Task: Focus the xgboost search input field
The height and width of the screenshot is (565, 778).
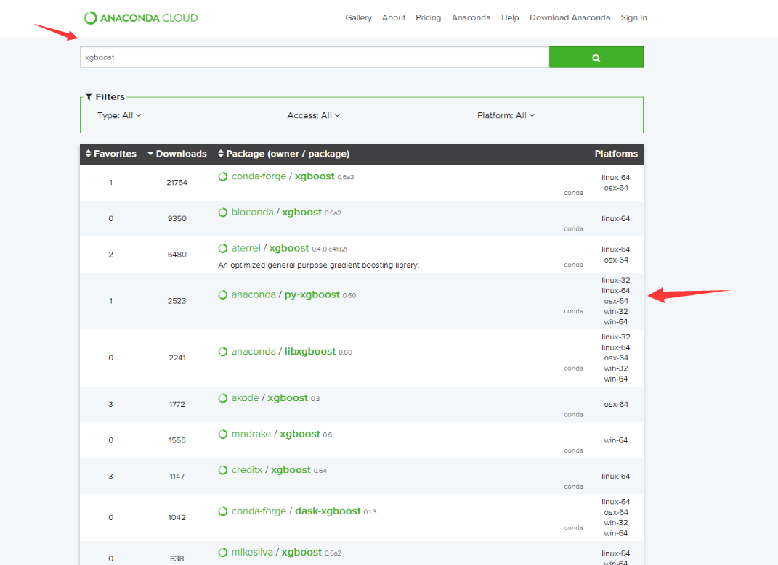Action: pyautogui.click(x=315, y=57)
